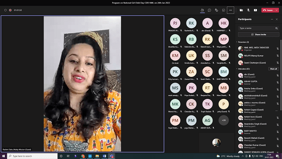Click mic icon beside Swati Chatterjee (Guest)
The image size is (282, 159).
click(x=278, y=63)
